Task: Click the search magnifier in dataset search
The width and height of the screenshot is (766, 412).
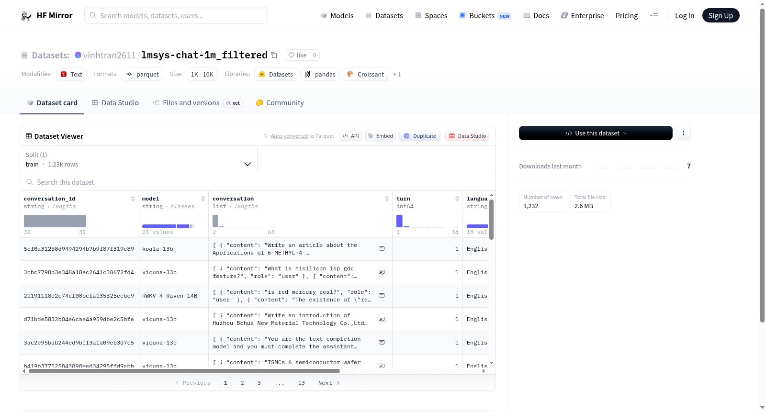Action: (30, 182)
